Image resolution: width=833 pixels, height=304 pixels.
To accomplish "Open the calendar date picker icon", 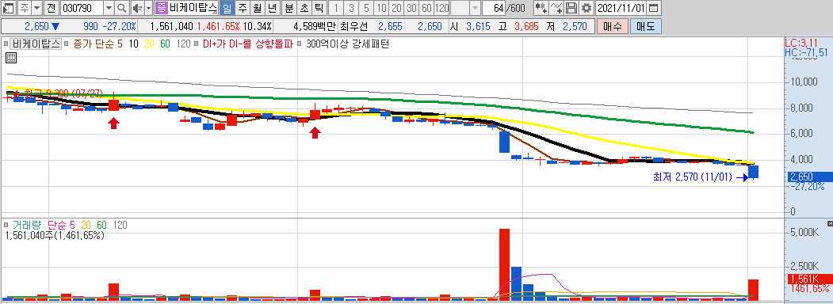I will (x=655, y=8).
